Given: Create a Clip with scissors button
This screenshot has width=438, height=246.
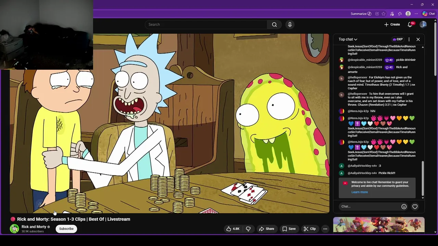Looking at the screenshot, I should pos(310,229).
